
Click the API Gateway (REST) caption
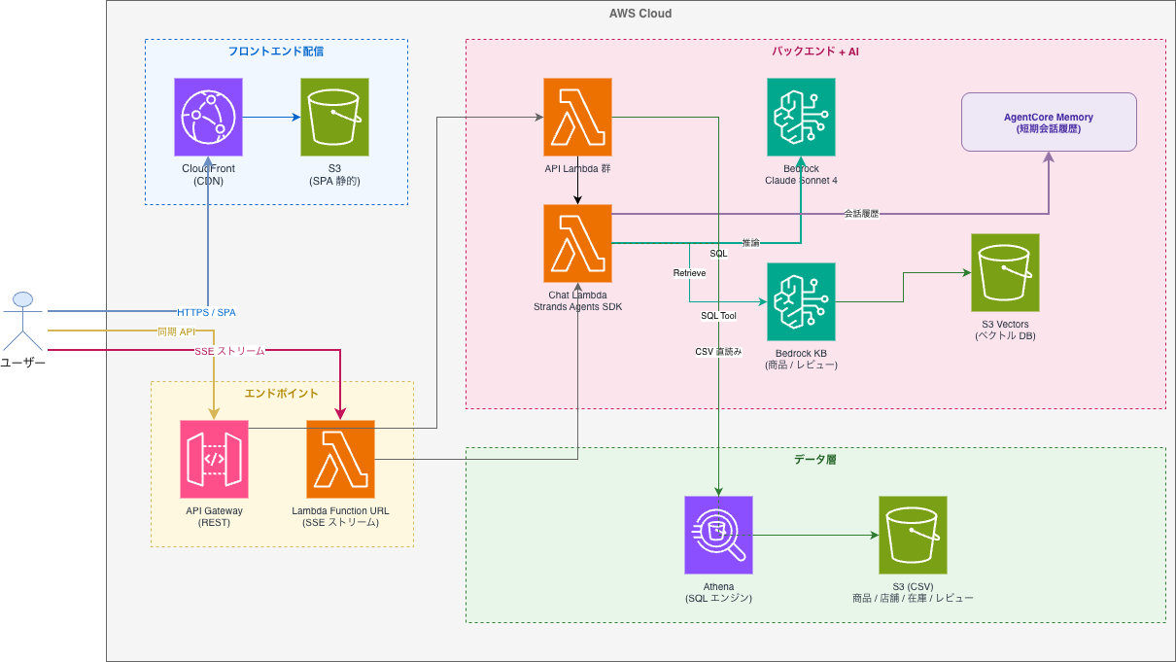click(214, 516)
